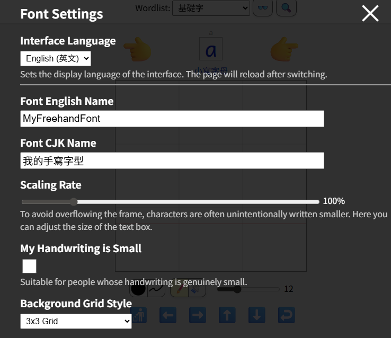Click the Font English Name field
This screenshot has width=391, height=338.
click(x=172, y=119)
